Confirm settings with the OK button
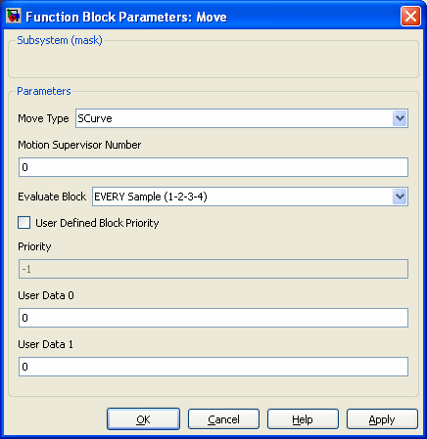This screenshot has height=439, width=427. [143, 419]
